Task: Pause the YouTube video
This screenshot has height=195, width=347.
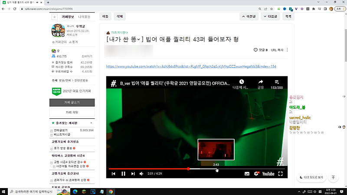Action: coord(123,174)
